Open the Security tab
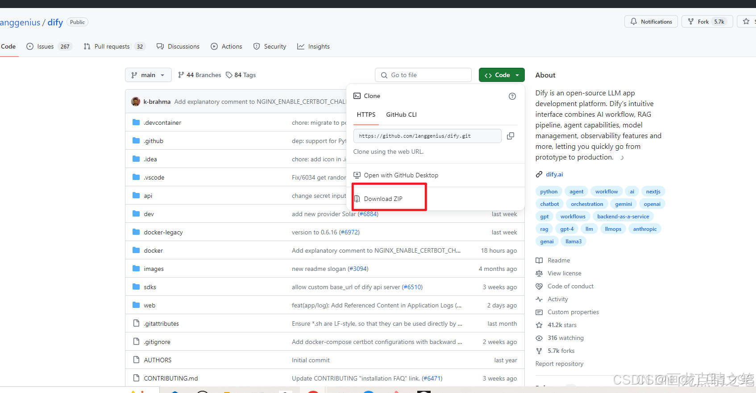The width and height of the screenshot is (756, 393). [x=270, y=46]
